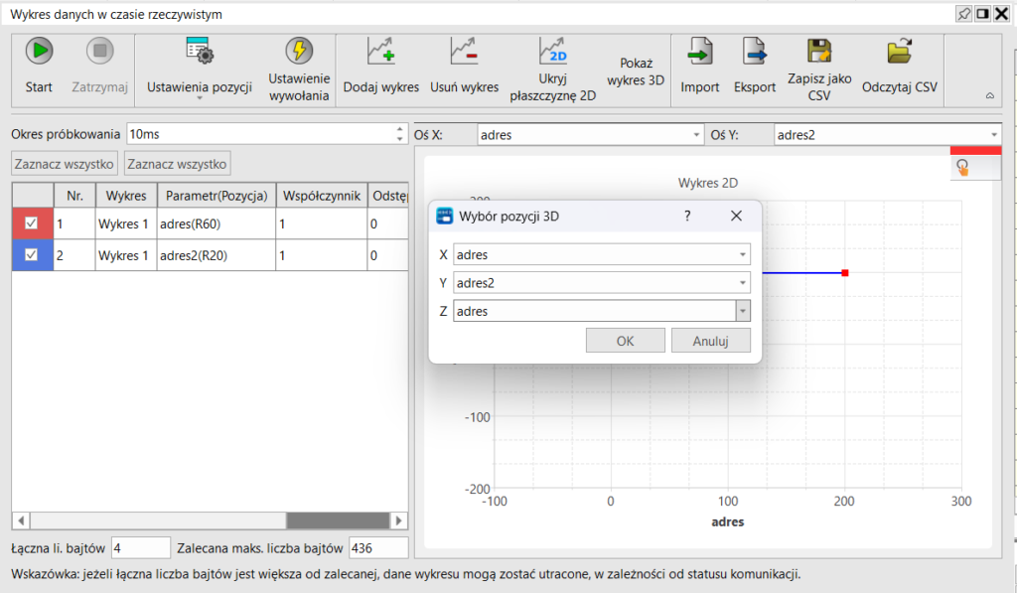Load data using Odczytaj CSV
Image resolution: width=1017 pixels, height=593 pixels.
click(899, 68)
